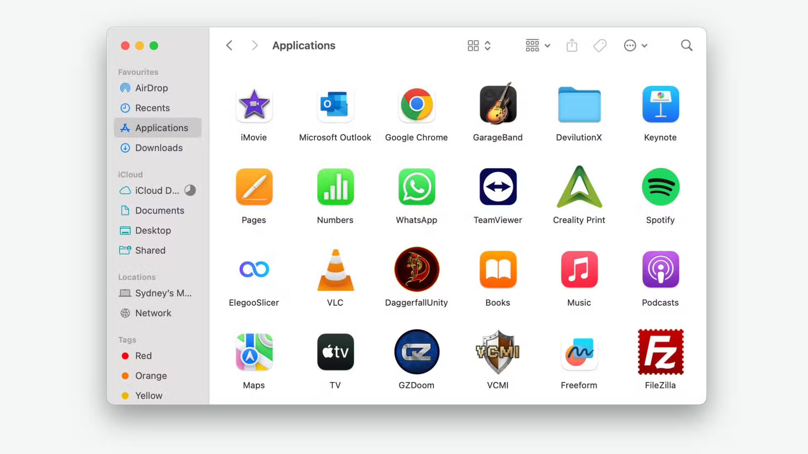This screenshot has height=454, width=808.
Task: Go back with the left chevron
Action: pos(229,45)
